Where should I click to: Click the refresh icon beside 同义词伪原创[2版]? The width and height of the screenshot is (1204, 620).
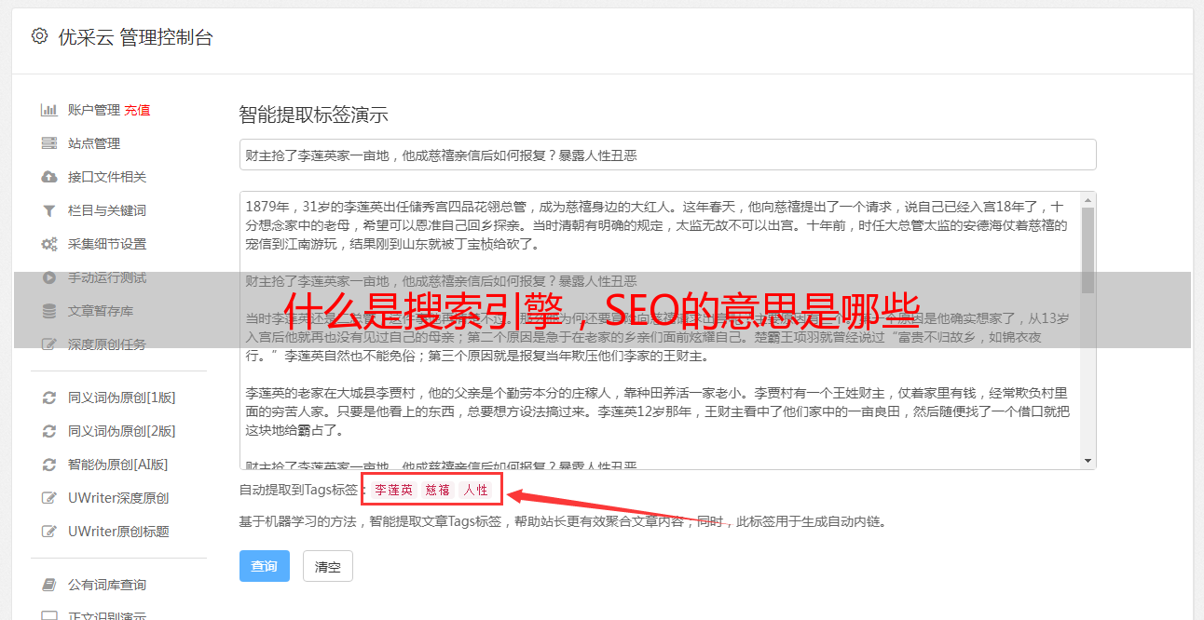point(48,431)
